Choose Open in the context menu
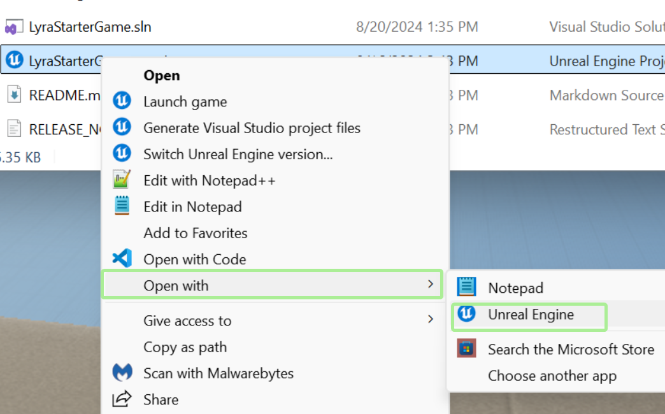The height and width of the screenshot is (414, 665). coord(162,76)
